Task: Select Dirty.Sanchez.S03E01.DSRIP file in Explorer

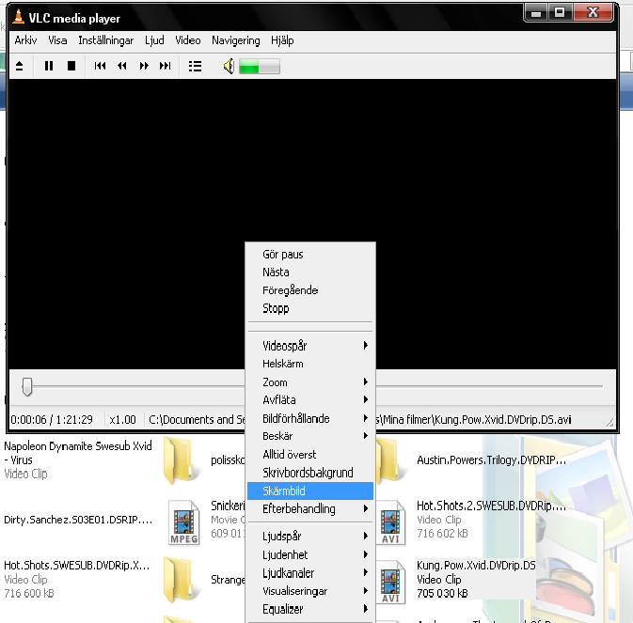Action: [78, 520]
